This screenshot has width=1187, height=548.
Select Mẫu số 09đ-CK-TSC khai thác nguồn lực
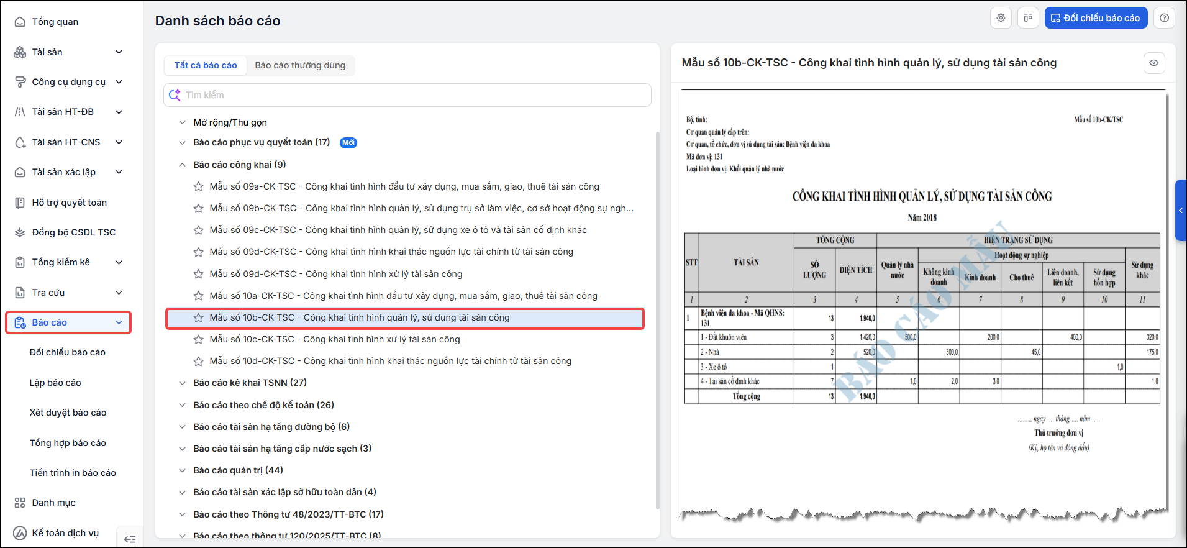tap(391, 252)
